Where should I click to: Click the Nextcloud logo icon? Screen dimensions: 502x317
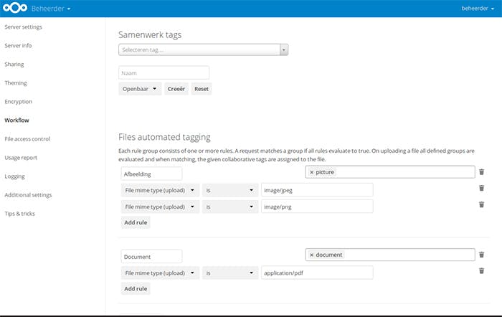tap(16, 9)
